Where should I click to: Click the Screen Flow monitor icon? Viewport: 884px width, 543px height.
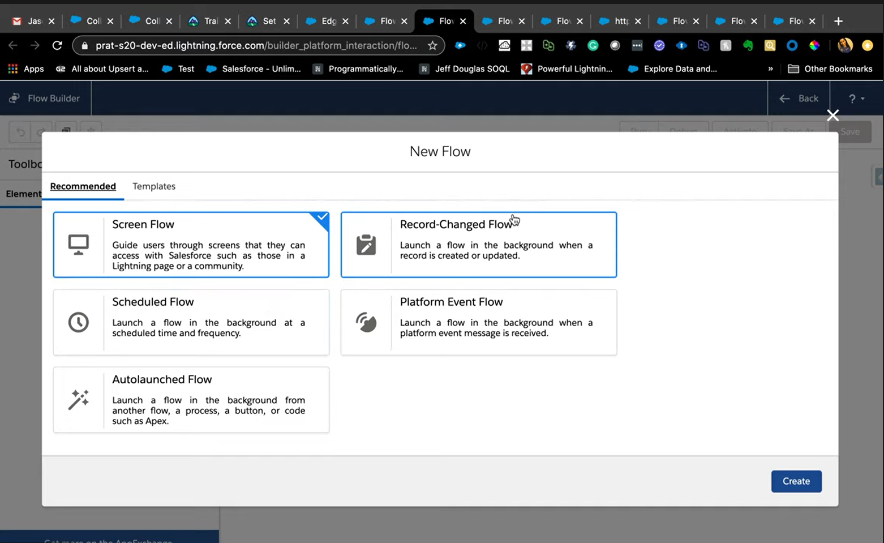pyautogui.click(x=79, y=245)
